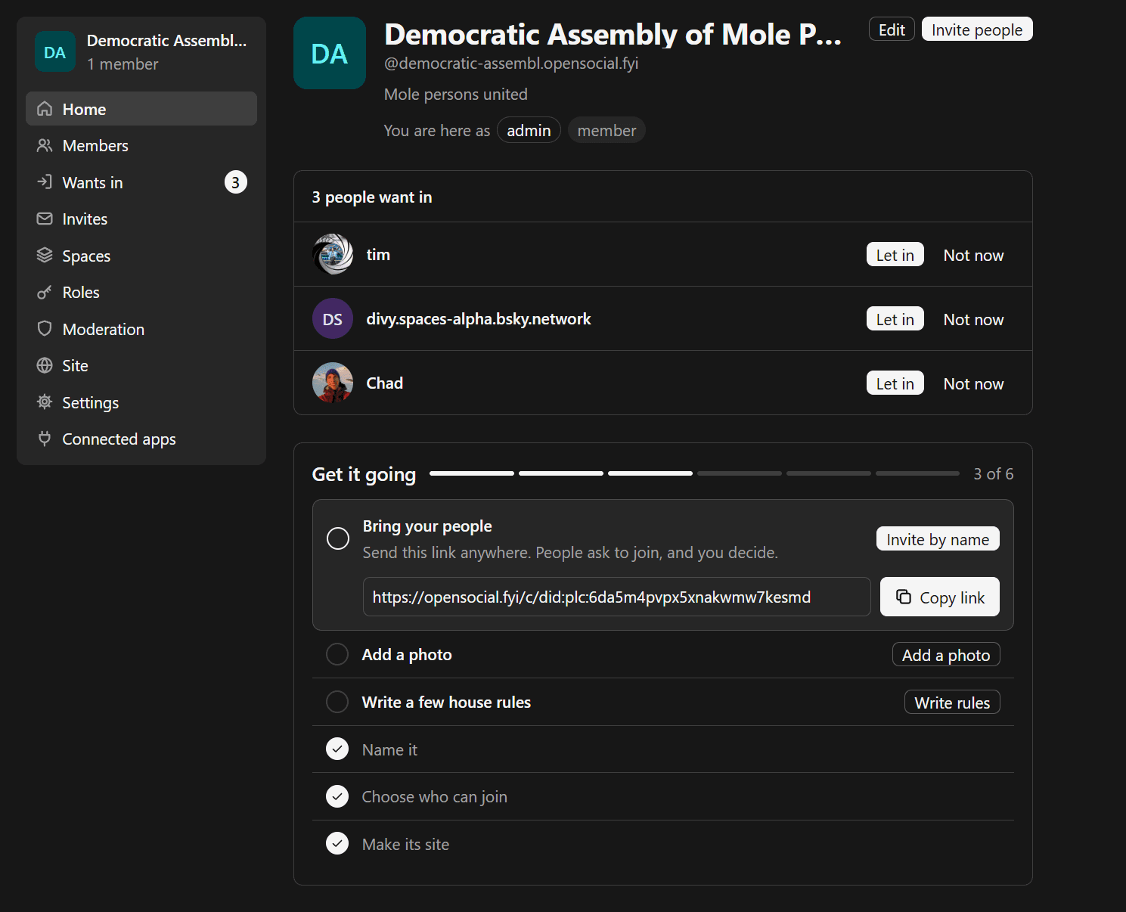1126x912 pixels.
Task: Toggle the Bring your people circle
Action: point(338,538)
